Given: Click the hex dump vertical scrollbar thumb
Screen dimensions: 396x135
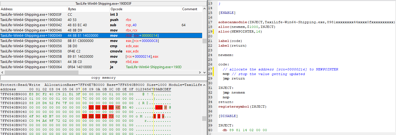Looking at the screenshot, I should tap(204, 118).
